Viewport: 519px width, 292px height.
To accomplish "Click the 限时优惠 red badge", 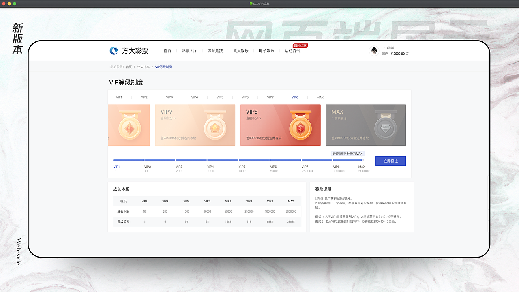I will pyautogui.click(x=300, y=46).
